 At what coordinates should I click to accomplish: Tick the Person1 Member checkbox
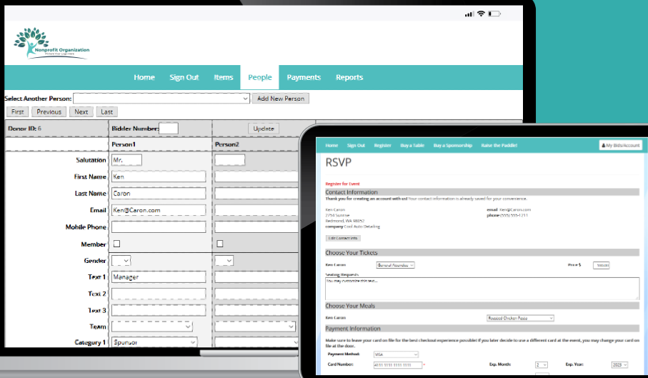point(117,244)
